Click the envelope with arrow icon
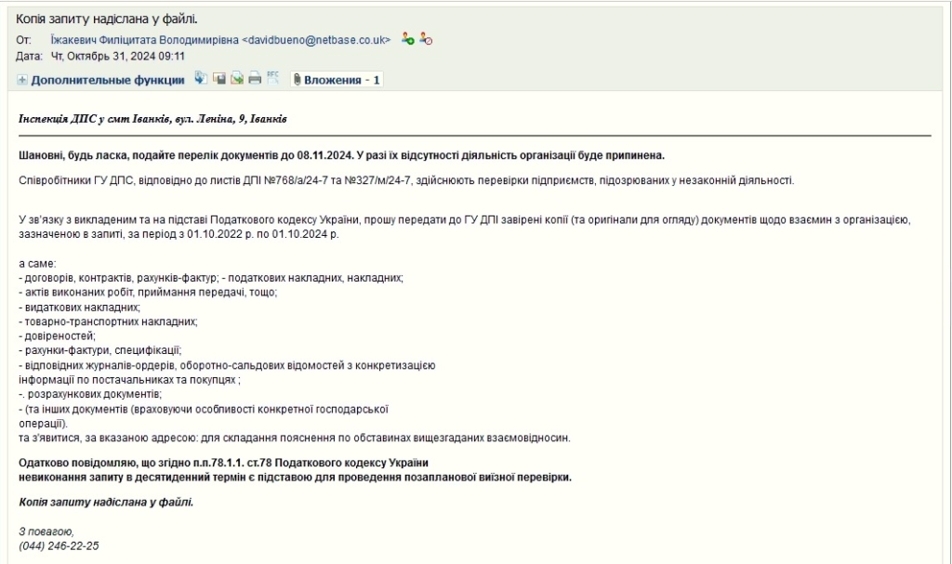The image size is (952, 564). 237,79
